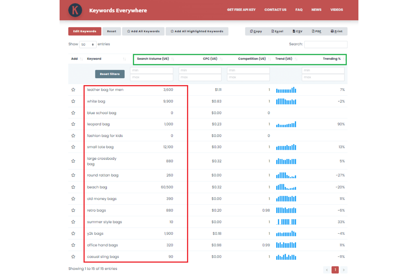
Task: Star the 'y2k bags' keyword
Action: (73, 233)
